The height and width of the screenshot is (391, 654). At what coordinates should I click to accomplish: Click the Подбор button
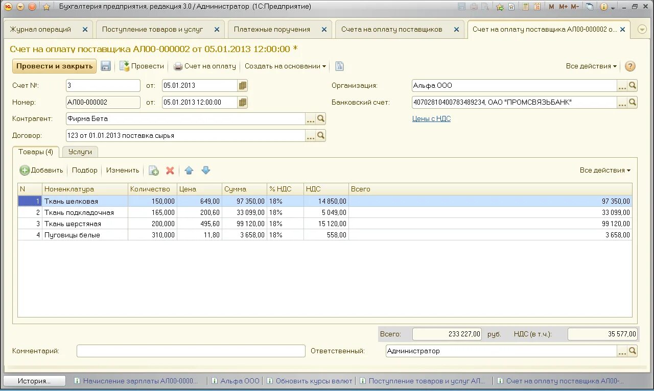coord(84,170)
